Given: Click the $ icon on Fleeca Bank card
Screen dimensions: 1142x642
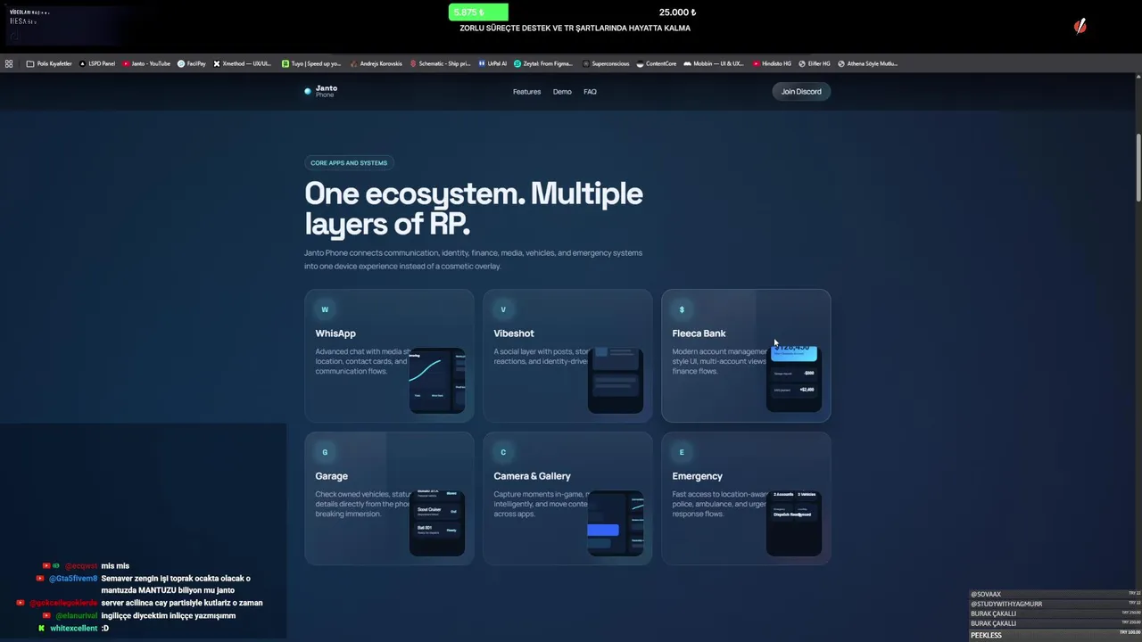Looking at the screenshot, I should (x=682, y=309).
